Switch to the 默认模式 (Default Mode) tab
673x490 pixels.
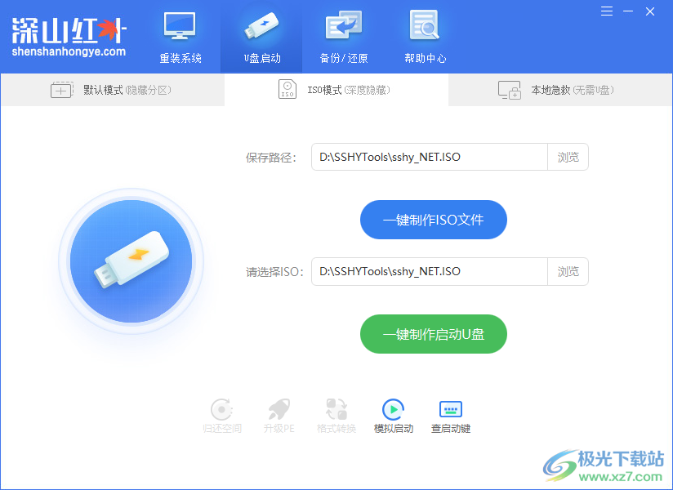113,90
